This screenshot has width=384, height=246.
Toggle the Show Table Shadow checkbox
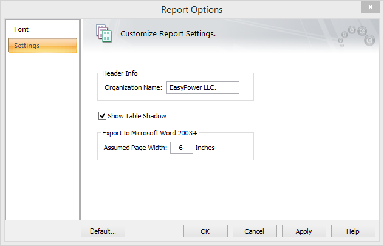(x=102, y=115)
